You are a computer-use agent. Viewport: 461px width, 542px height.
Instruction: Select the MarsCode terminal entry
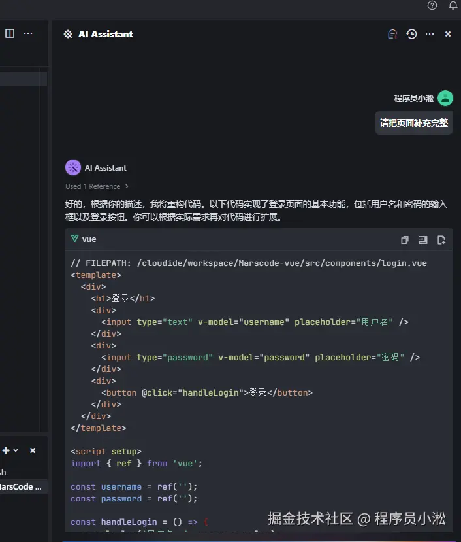click(23, 486)
